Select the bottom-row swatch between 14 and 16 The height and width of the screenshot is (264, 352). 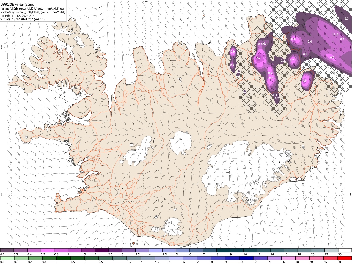pyautogui.click(x=274, y=258)
